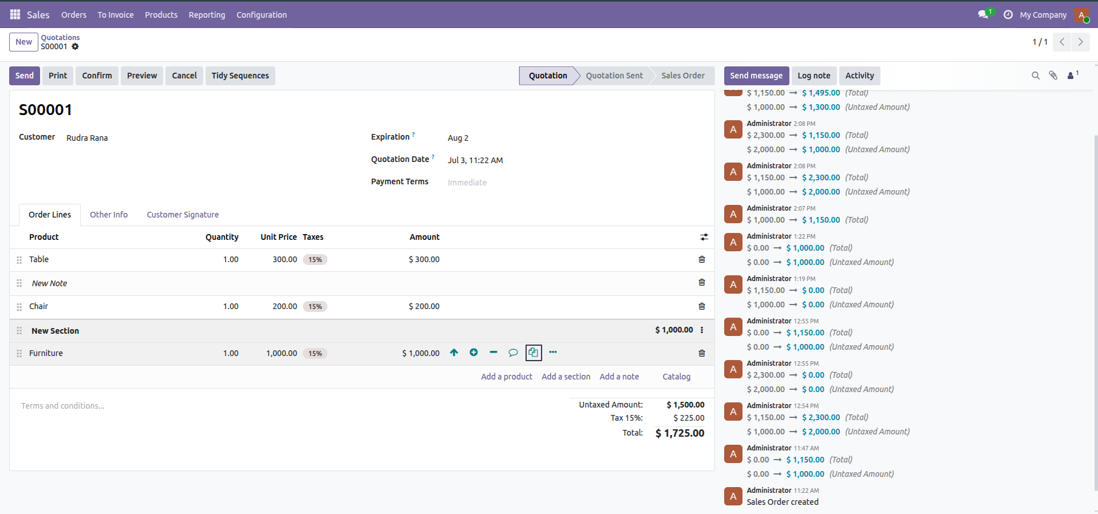Image resolution: width=1098 pixels, height=514 pixels.
Task: Click the duplicate icon on Furniture row
Action: click(x=533, y=353)
